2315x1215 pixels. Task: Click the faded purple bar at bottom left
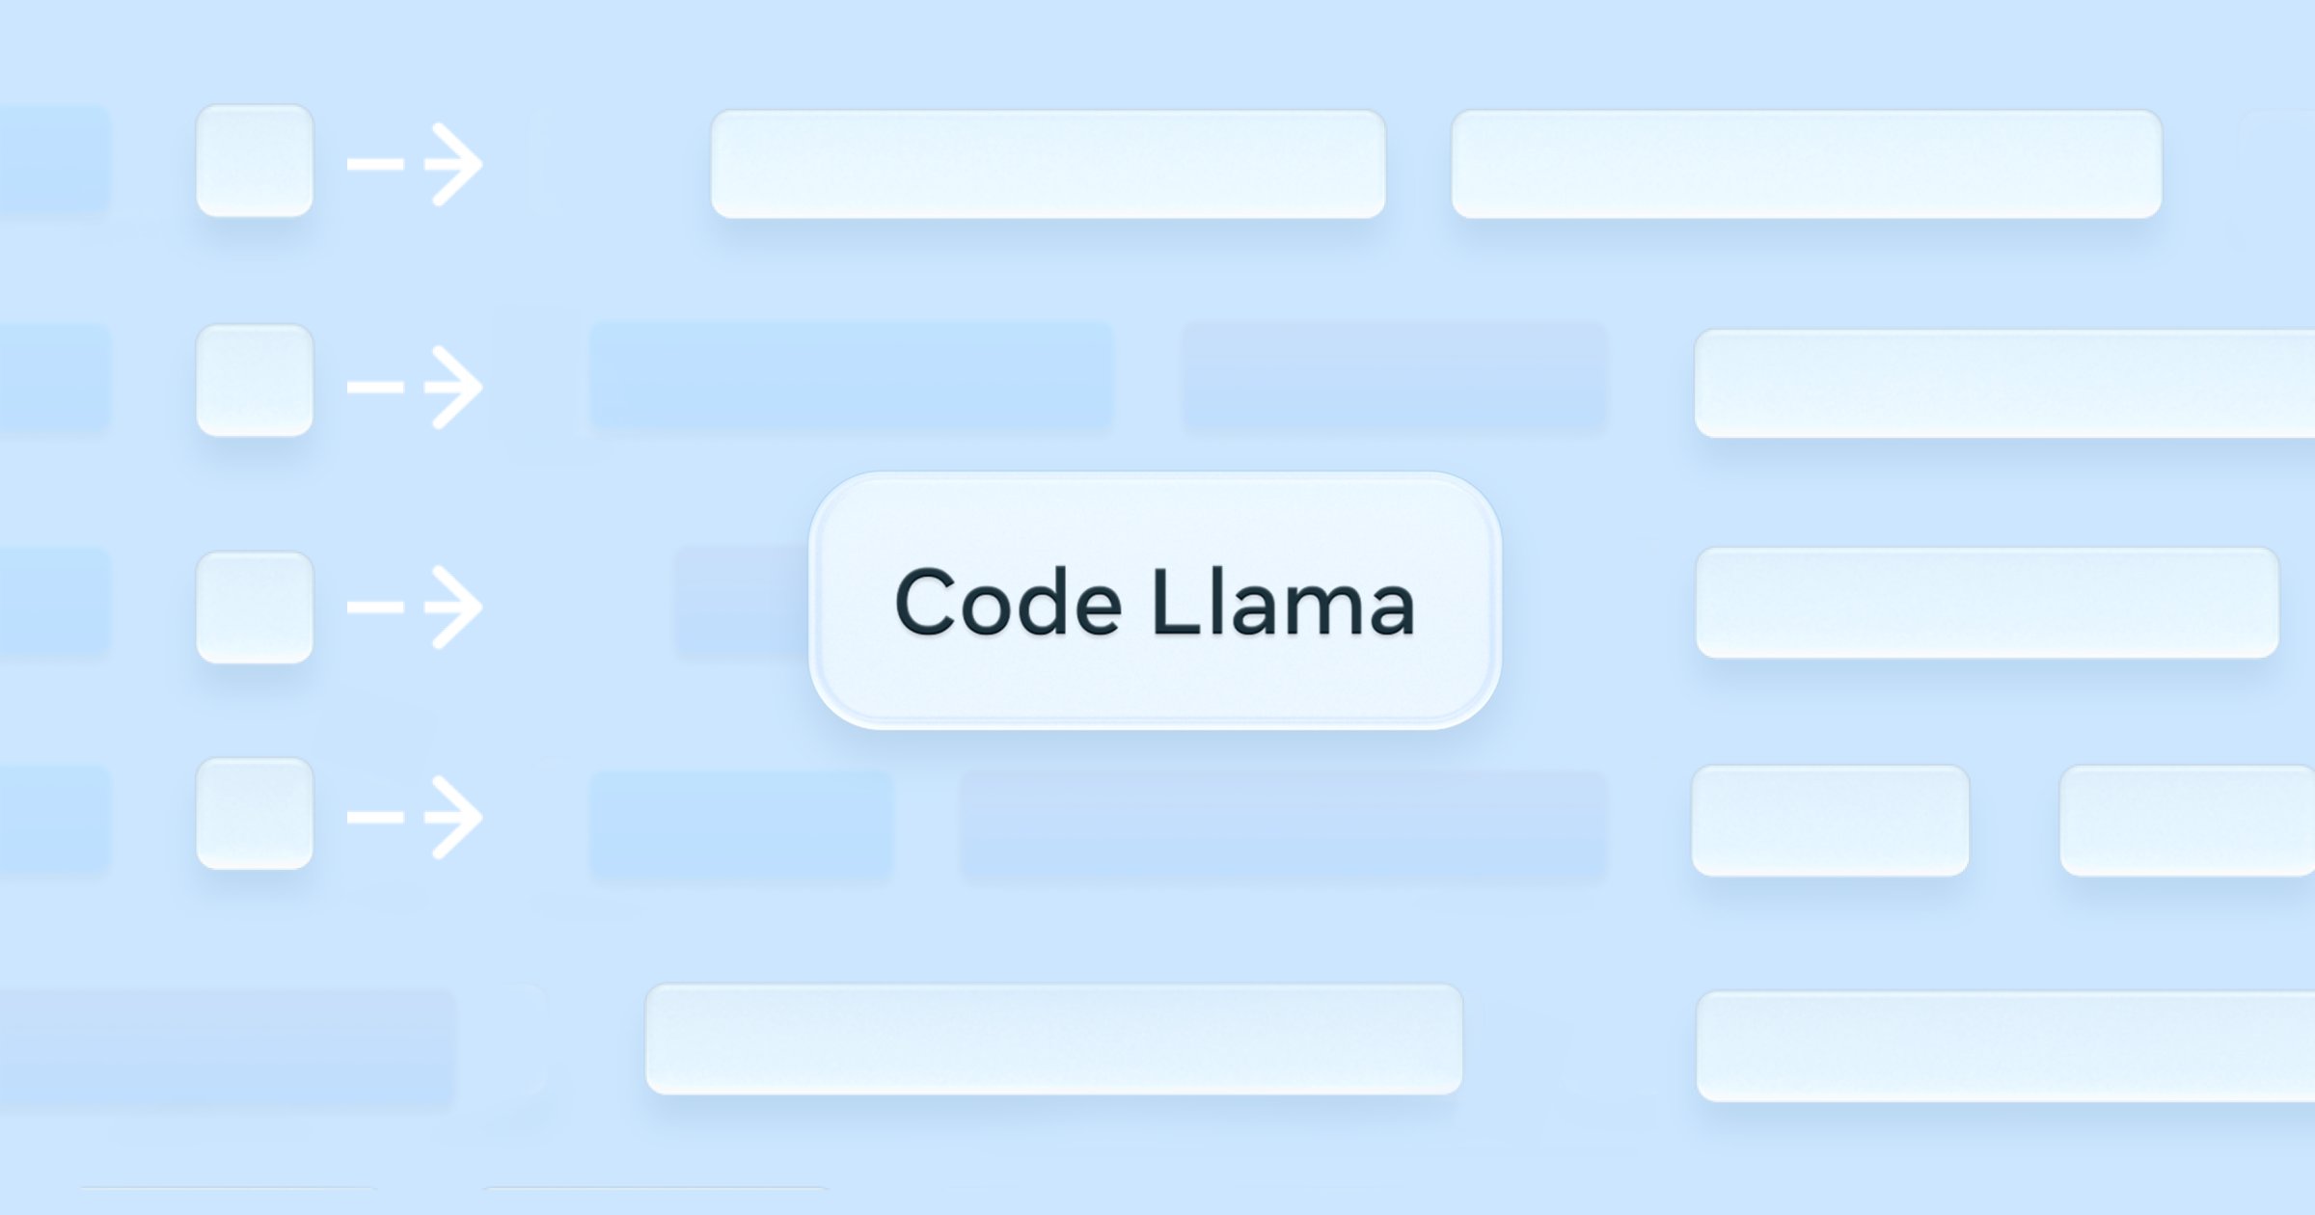click(228, 1046)
